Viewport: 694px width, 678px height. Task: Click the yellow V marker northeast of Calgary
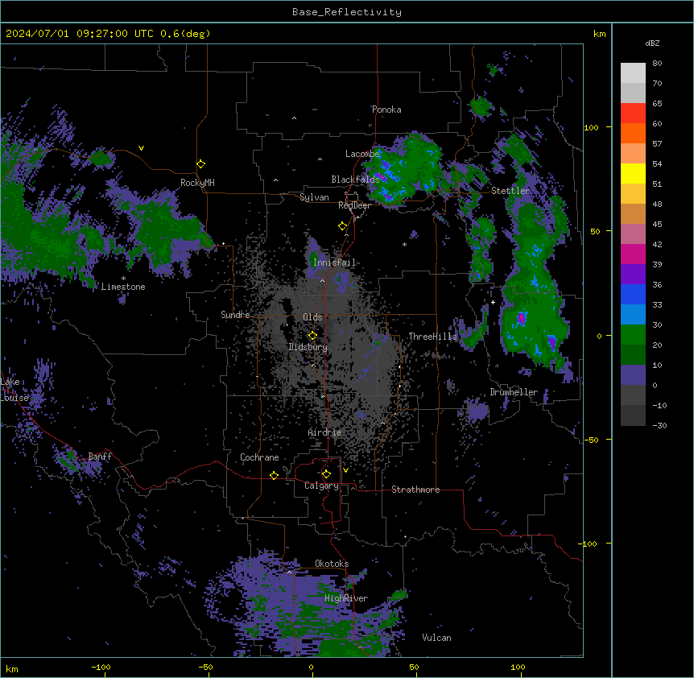coord(345,470)
